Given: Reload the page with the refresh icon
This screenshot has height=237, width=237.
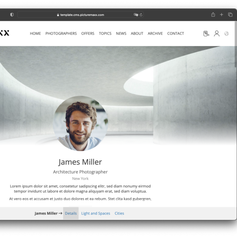Looking at the screenshot, I should (141, 15).
